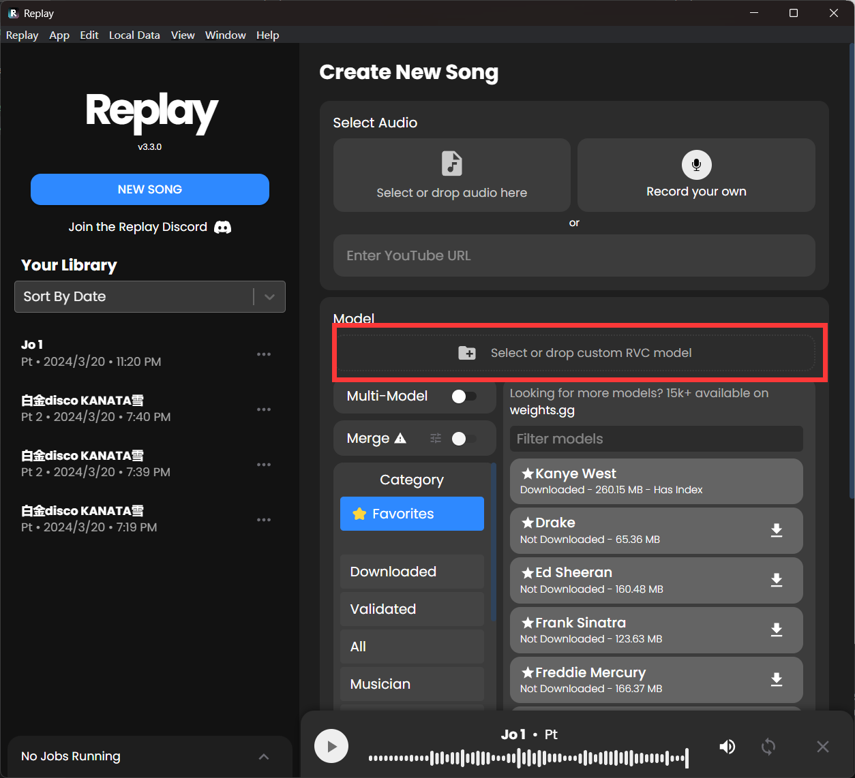Click 'Pt 2 • 2024/3/20 • 7:40 PM' text
The height and width of the screenshot is (778, 855).
coord(95,417)
